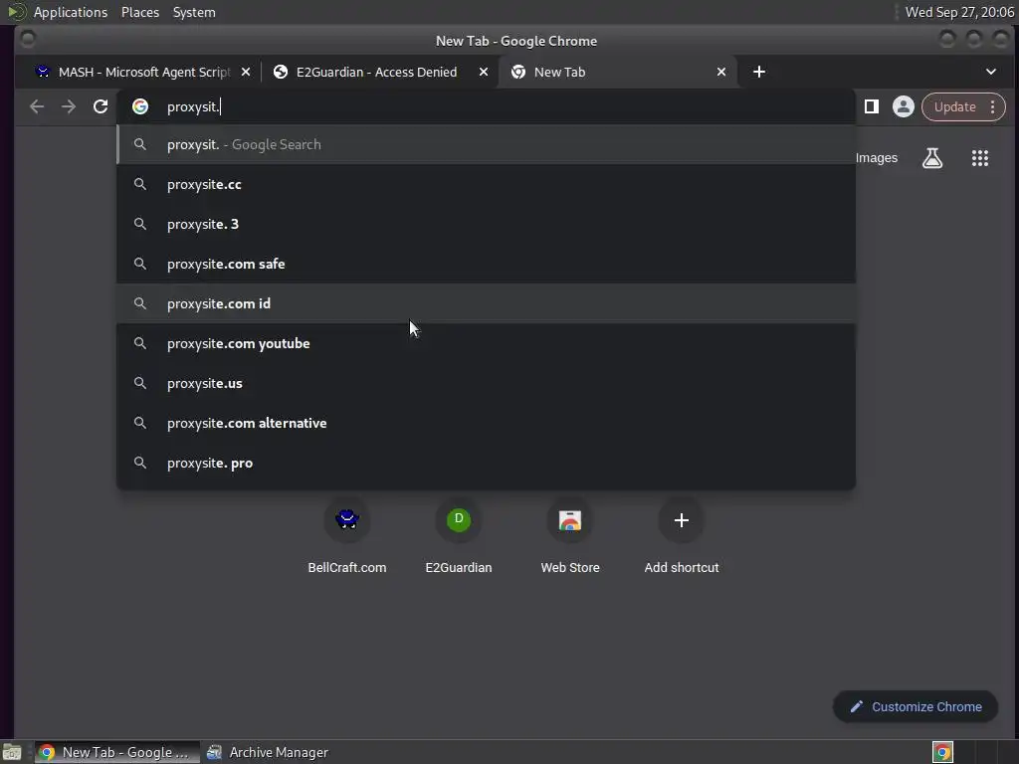Click Chrome icon in bottom-right tray
Screen dimensions: 1019x764
[942, 752]
